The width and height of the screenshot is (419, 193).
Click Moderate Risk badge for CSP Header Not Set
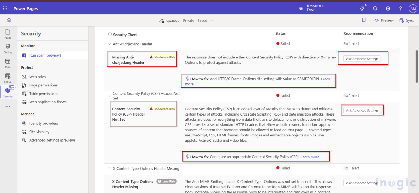162,109
